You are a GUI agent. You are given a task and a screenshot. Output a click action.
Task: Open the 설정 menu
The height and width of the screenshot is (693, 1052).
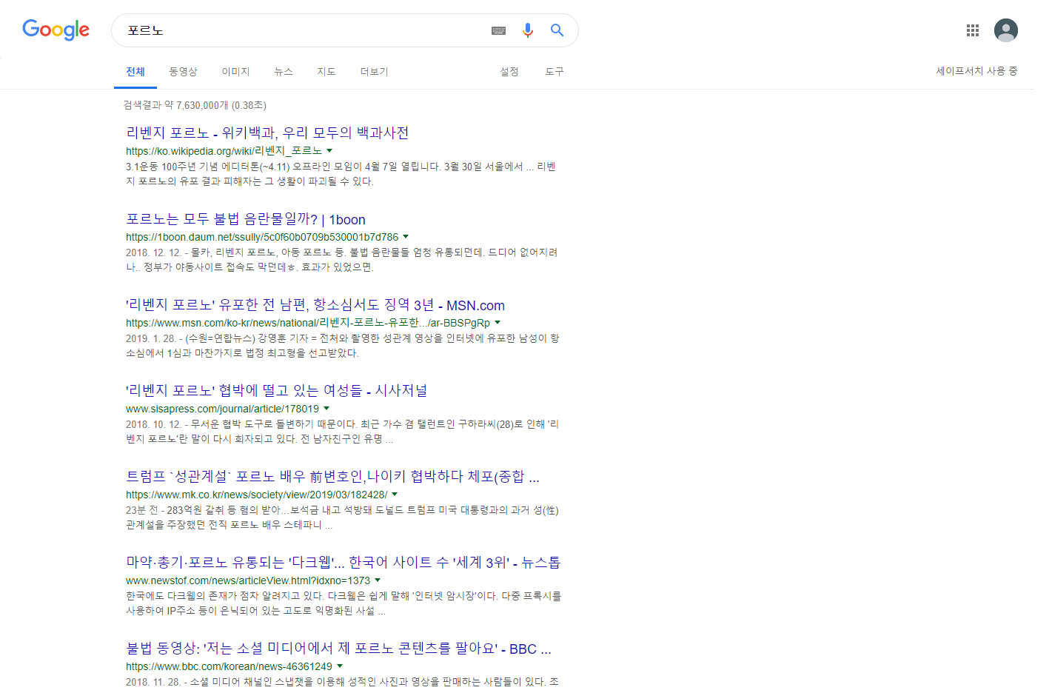[x=509, y=72]
